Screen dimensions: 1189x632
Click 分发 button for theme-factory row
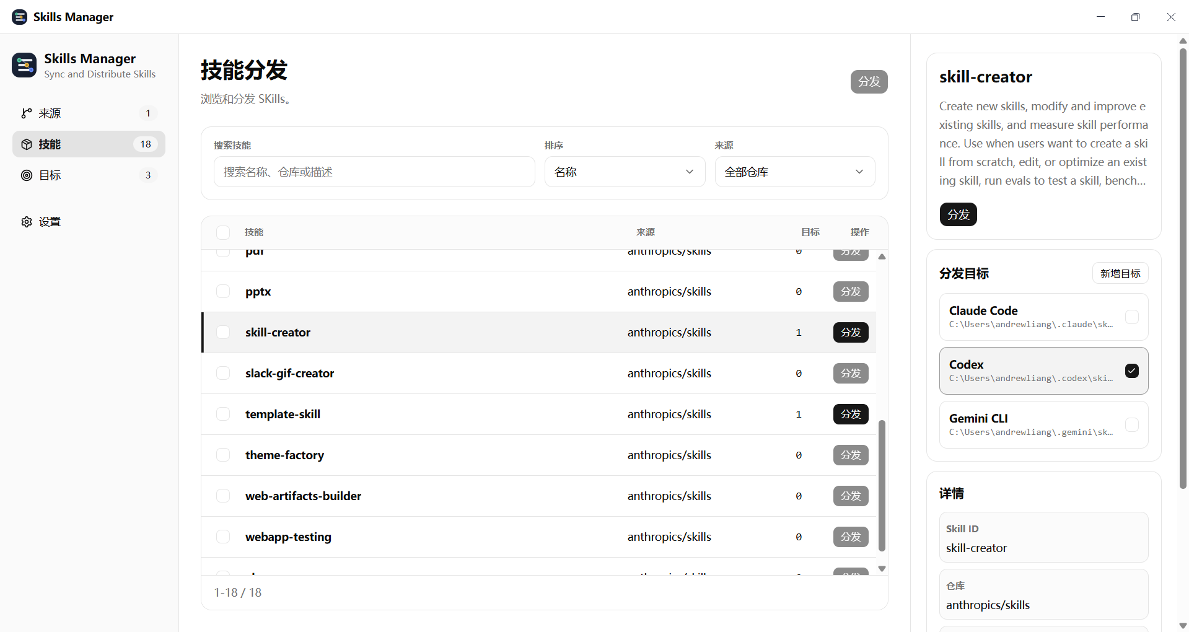(851, 455)
